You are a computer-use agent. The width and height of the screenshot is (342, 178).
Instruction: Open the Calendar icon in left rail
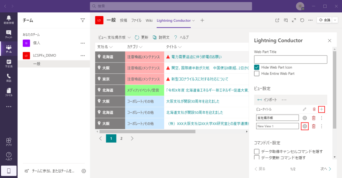coord(9,63)
